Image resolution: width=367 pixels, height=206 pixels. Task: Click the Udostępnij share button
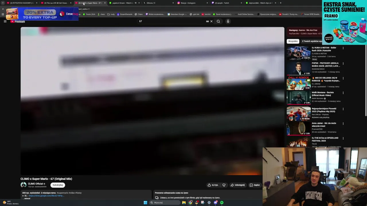pyautogui.click(x=238, y=185)
